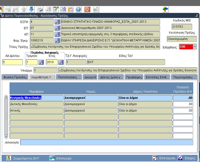
Task: Click the insert row grid icon
Action: pyautogui.click(x=8, y=9)
